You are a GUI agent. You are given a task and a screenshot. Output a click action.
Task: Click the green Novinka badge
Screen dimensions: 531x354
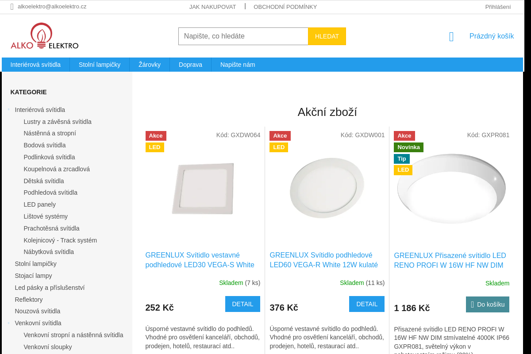(x=408, y=147)
